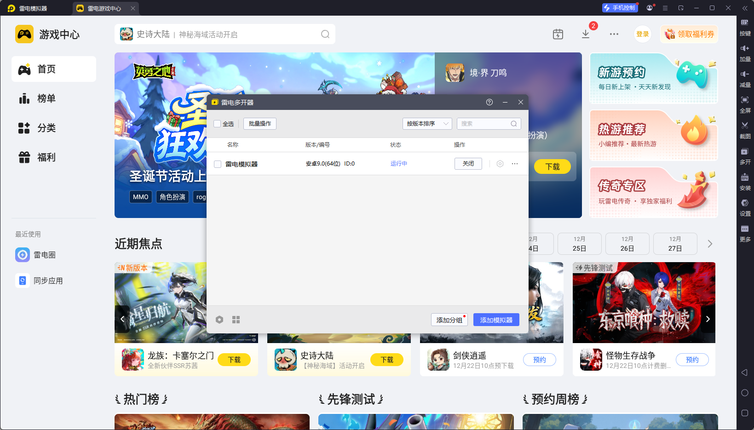This screenshot has width=754, height=430.
Task: Select the 12月26日 date card
Action: pyautogui.click(x=627, y=244)
